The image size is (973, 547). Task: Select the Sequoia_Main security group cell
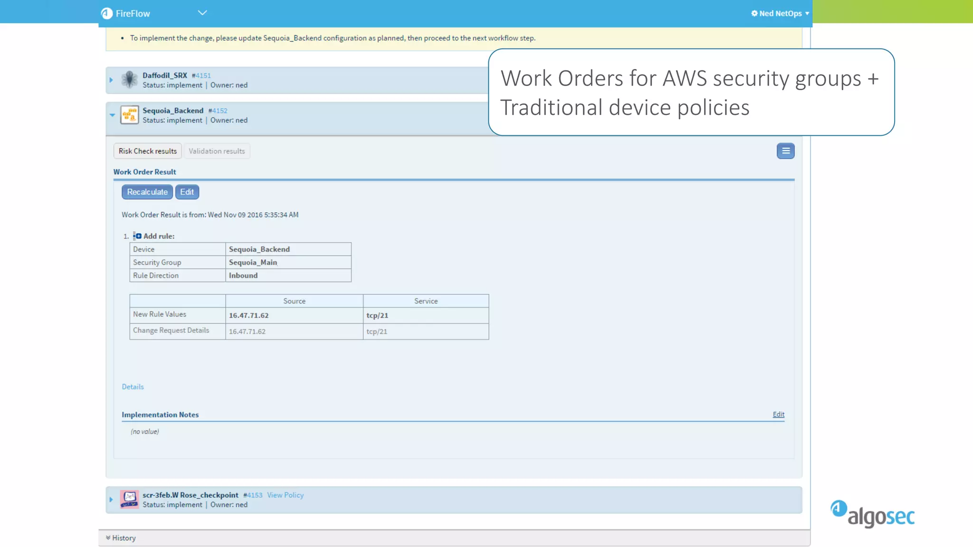[288, 262]
